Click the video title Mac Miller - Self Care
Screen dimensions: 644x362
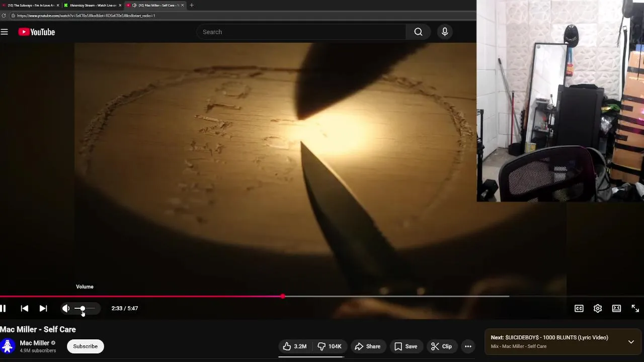click(x=38, y=329)
